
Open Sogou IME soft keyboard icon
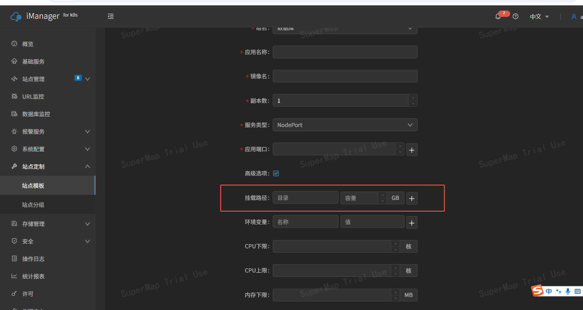[x=578, y=291]
